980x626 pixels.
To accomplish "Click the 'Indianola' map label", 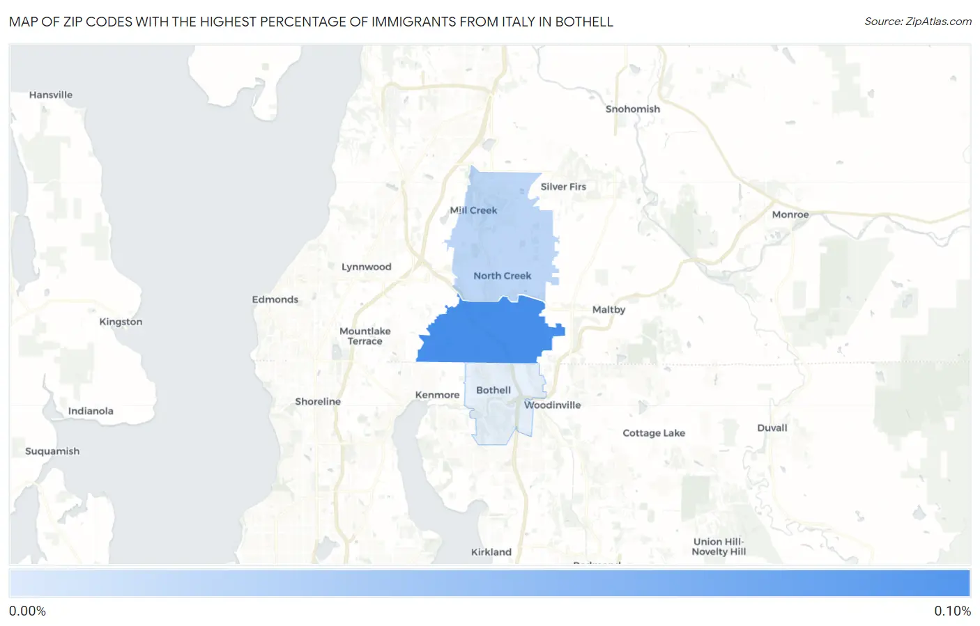I will (91, 411).
